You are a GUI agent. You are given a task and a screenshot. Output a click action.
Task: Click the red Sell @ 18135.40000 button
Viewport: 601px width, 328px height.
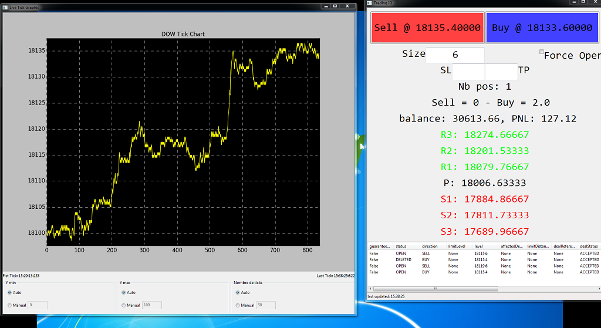point(427,28)
